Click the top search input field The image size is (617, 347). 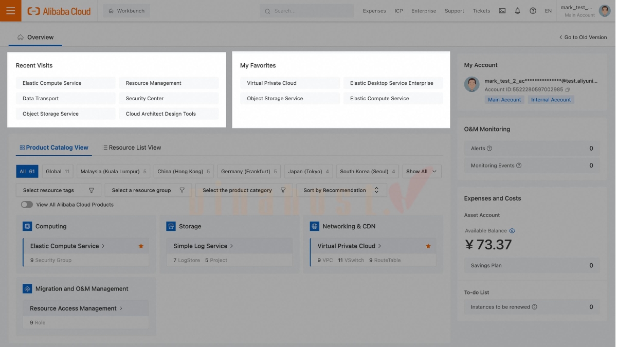[307, 11]
